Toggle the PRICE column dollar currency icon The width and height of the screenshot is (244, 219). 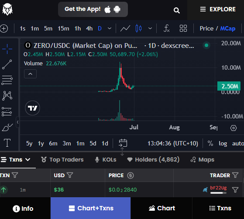point(131,175)
